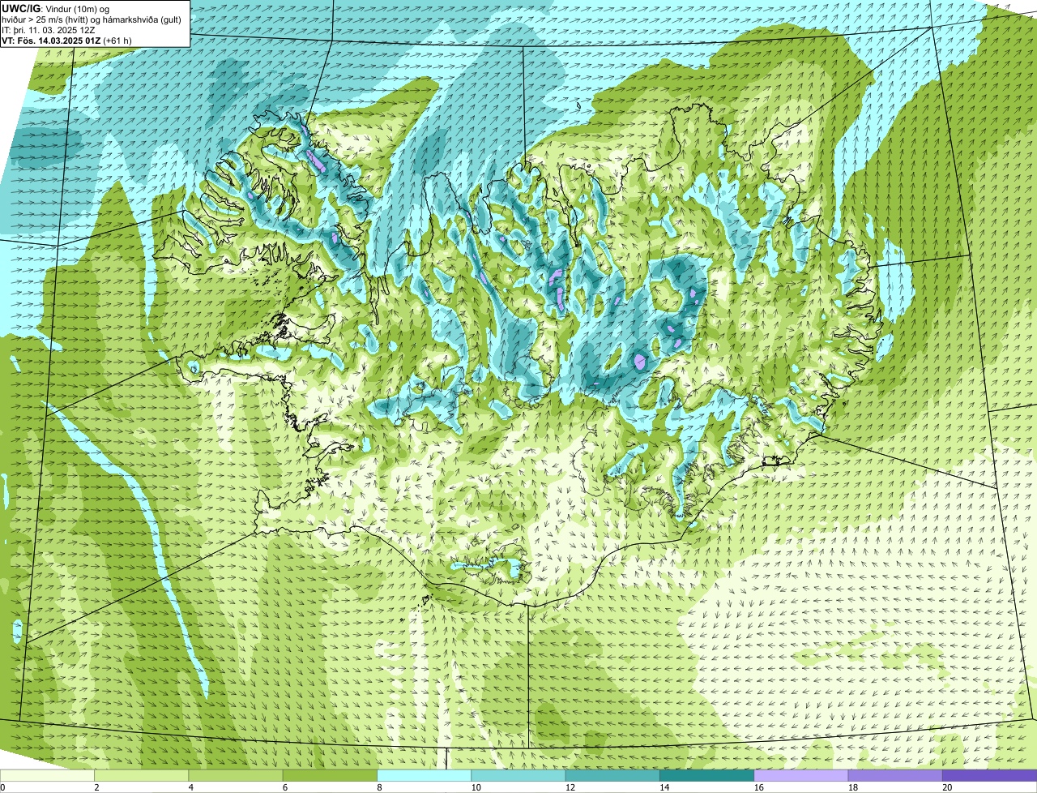Click the 'UWC/IG: Vindur (10m) og' title line

point(56,9)
